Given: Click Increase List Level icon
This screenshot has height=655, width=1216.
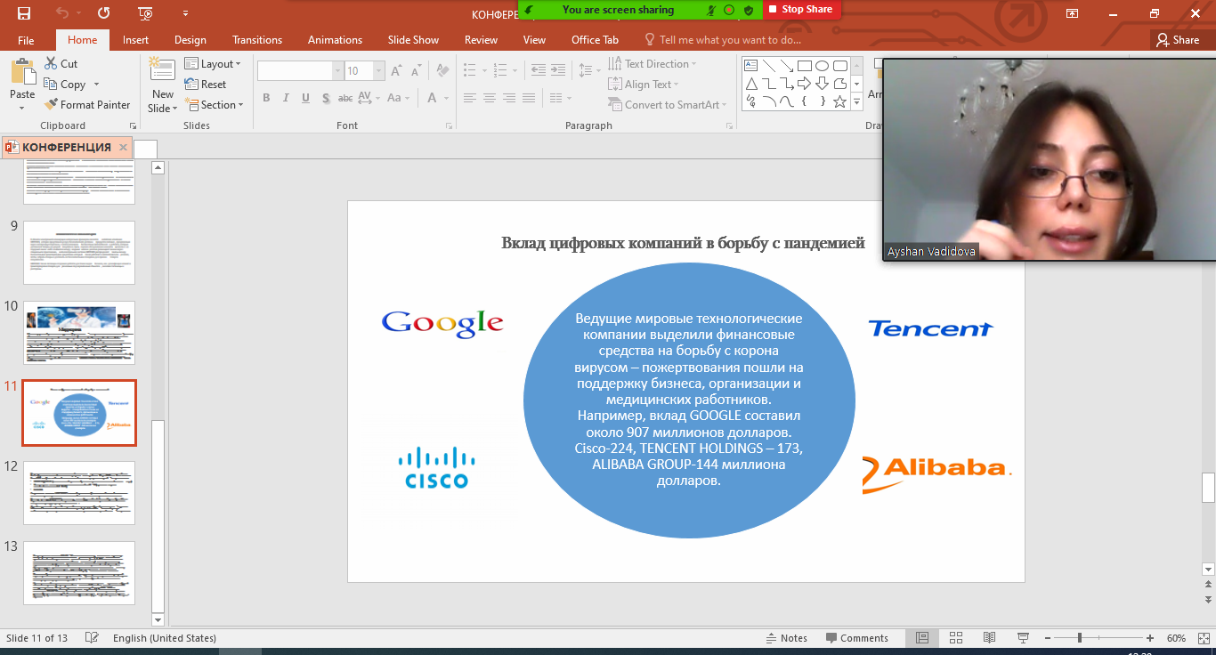Looking at the screenshot, I should tap(559, 70).
